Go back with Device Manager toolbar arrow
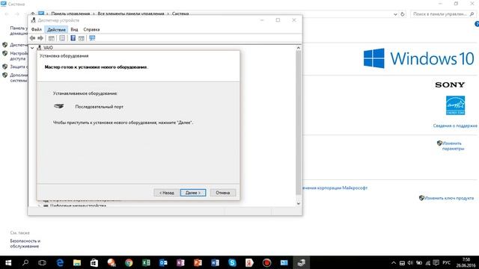This screenshot has width=479, height=269. click(33, 38)
